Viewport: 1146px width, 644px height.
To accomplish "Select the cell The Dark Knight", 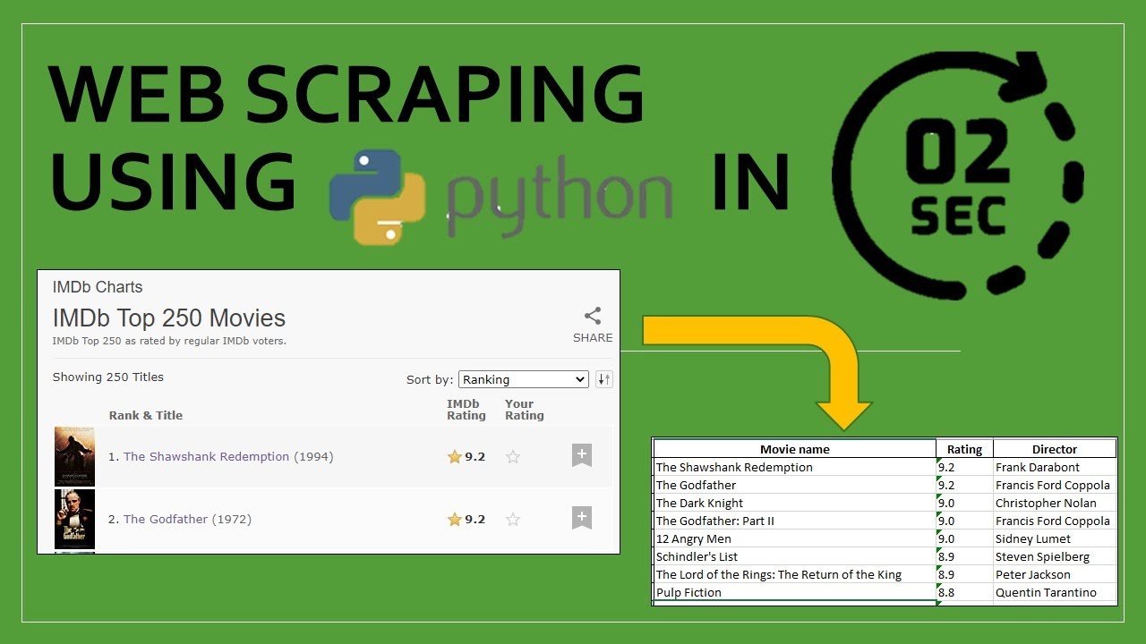I will tap(795, 503).
